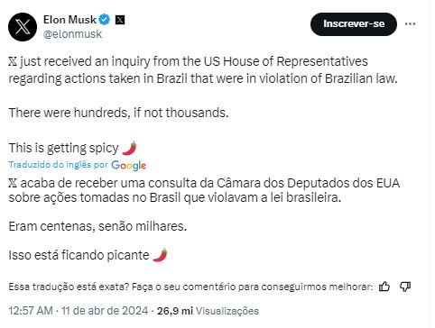Open the Elon Musk profile name
This screenshot has width=435, height=328.
[x=69, y=20]
